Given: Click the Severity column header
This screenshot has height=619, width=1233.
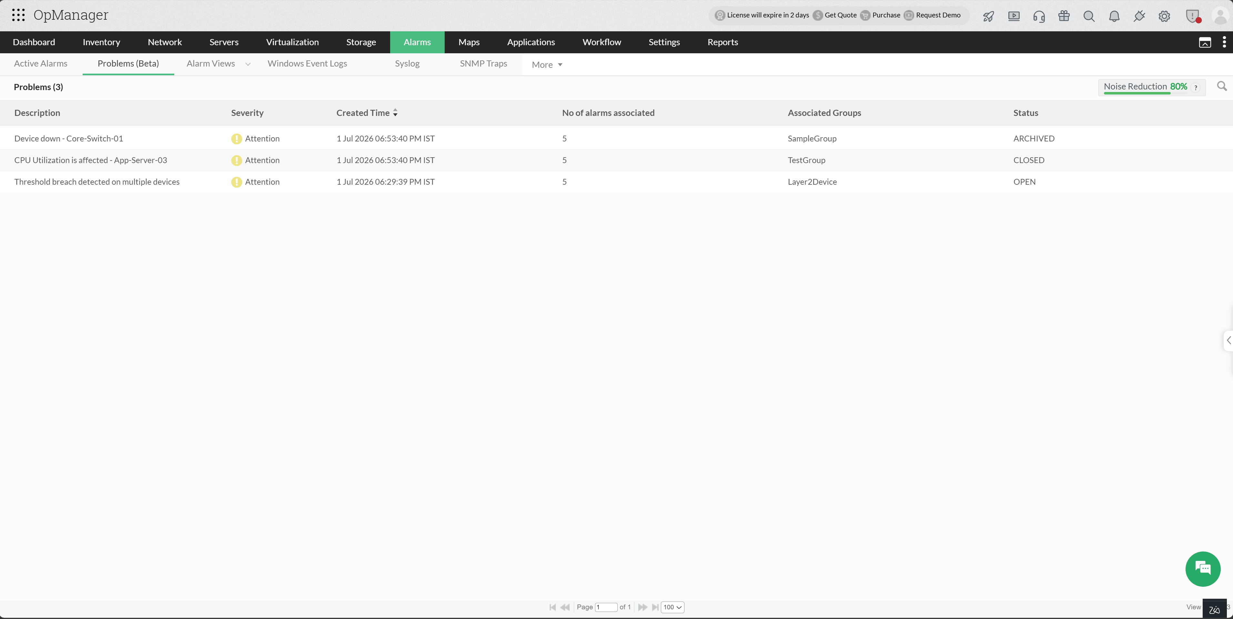Looking at the screenshot, I should pos(248,113).
